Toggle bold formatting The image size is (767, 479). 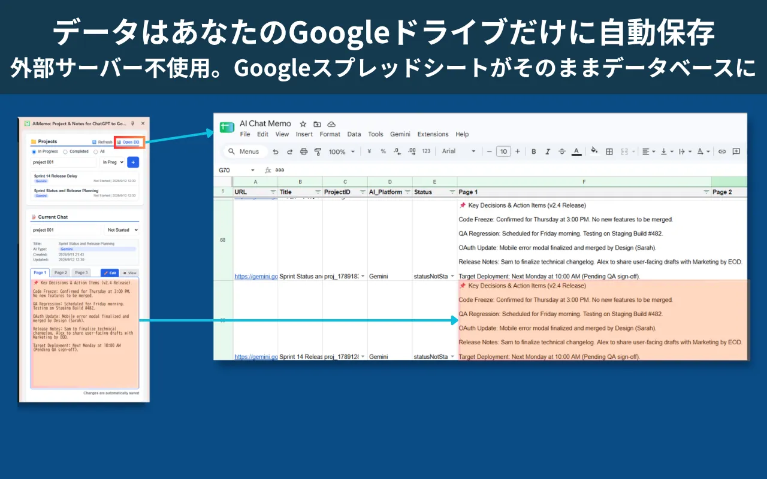pos(534,151)
